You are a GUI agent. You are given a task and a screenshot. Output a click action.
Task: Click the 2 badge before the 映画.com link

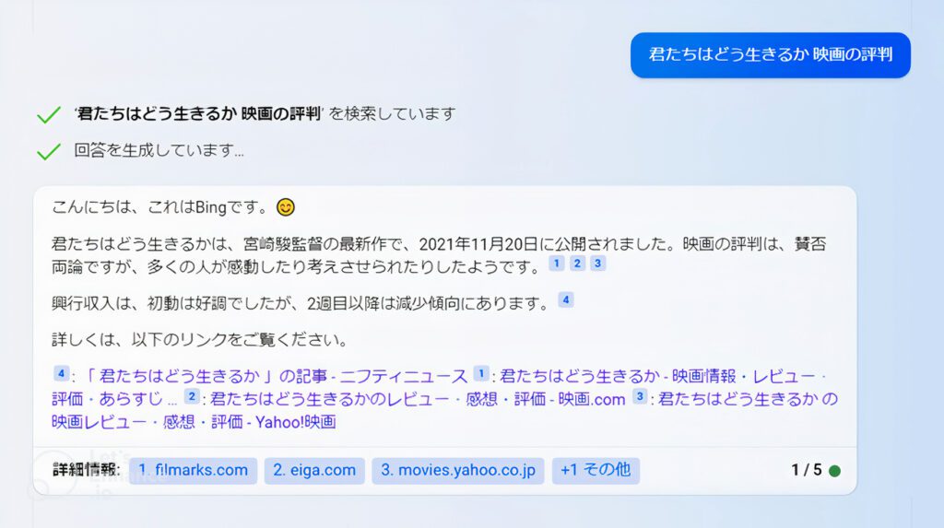192,396
